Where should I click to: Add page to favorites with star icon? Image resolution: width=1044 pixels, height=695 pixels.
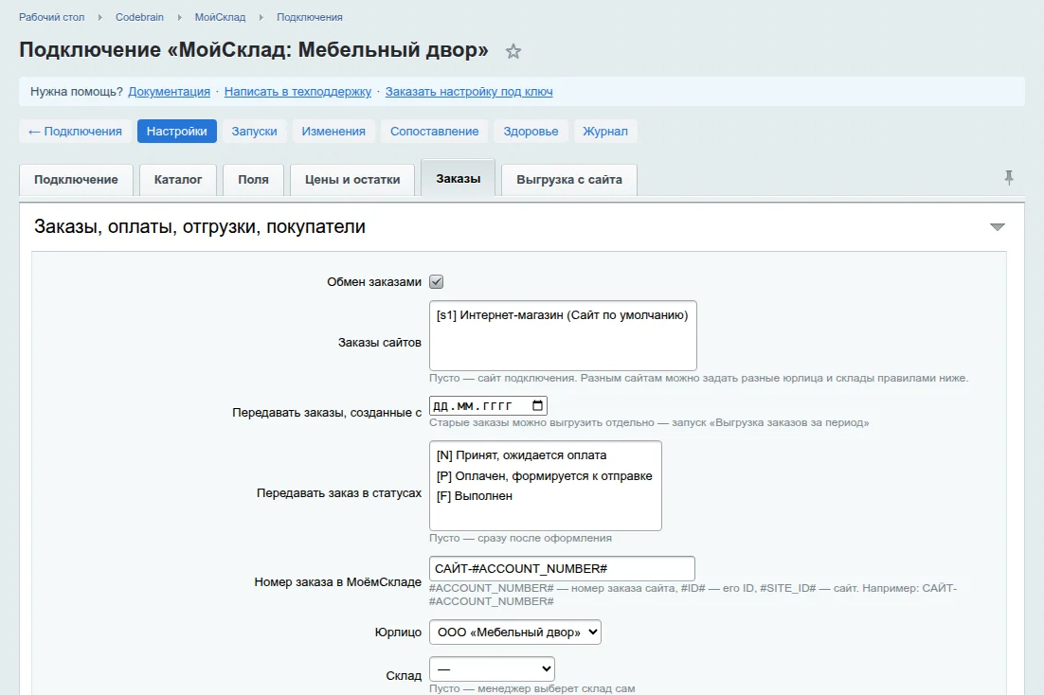pyautogui.click(x=513, y=51)
